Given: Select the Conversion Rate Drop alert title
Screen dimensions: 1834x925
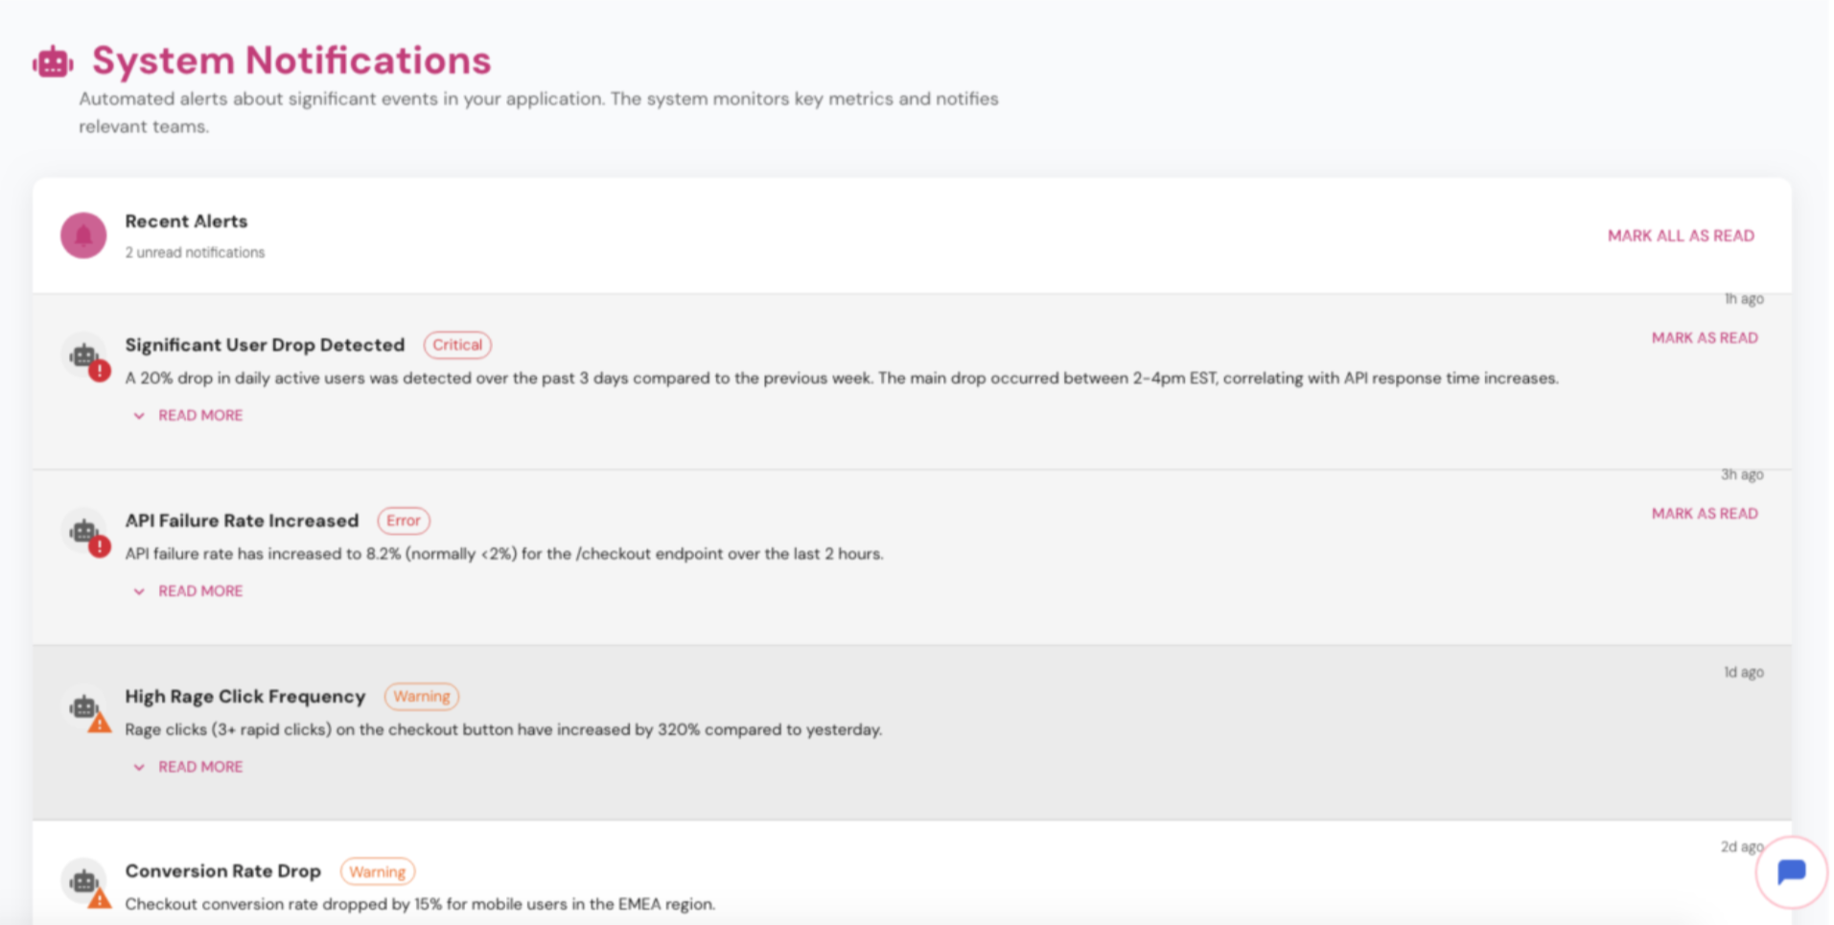Looking at the screenshot, I should click(222, 871).
